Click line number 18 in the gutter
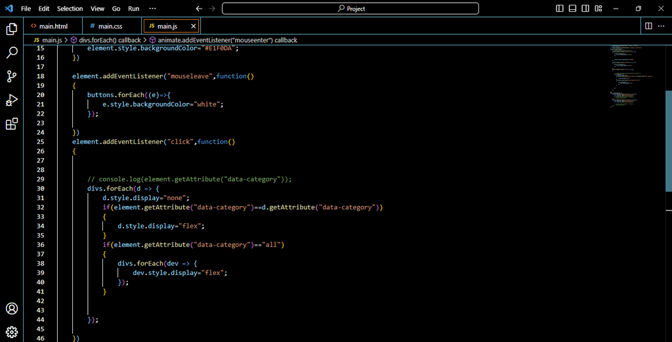This screenshot has height=342, width=672. 40,76
